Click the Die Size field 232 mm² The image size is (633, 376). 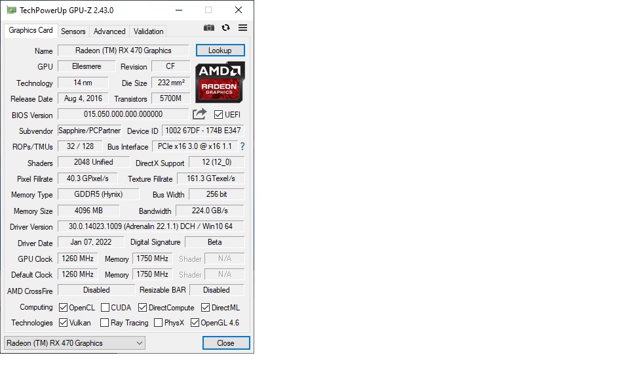point(171,83)
